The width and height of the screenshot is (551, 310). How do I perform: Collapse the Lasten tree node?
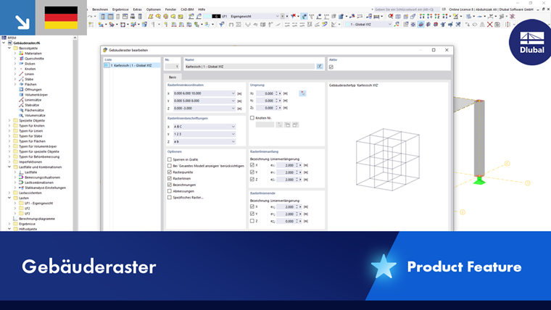point(9,198)
